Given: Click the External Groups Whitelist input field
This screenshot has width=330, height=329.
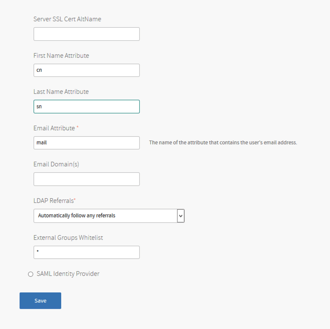Looking at the screenshot, I should (87, 252).
